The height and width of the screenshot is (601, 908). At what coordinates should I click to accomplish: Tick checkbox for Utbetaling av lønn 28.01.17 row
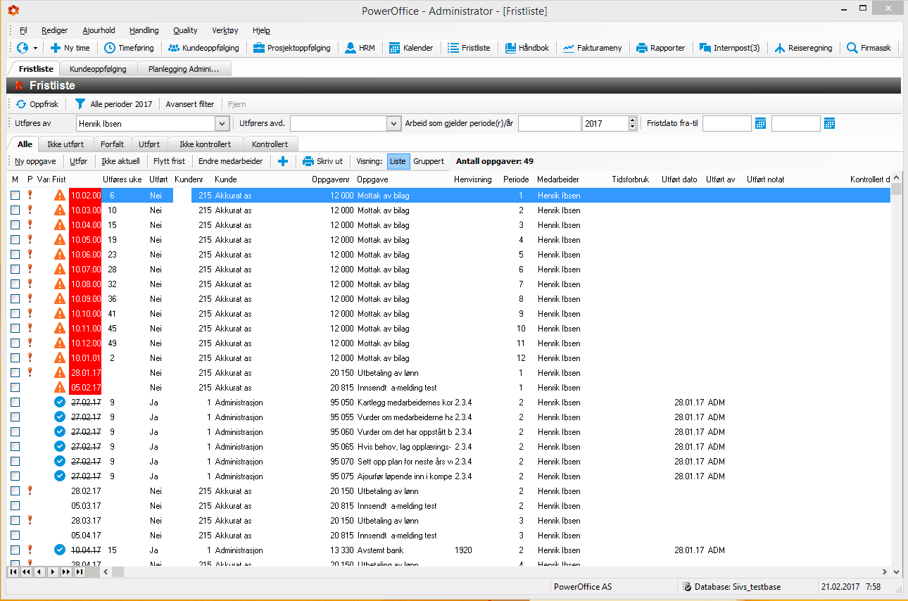pos(15,373)
